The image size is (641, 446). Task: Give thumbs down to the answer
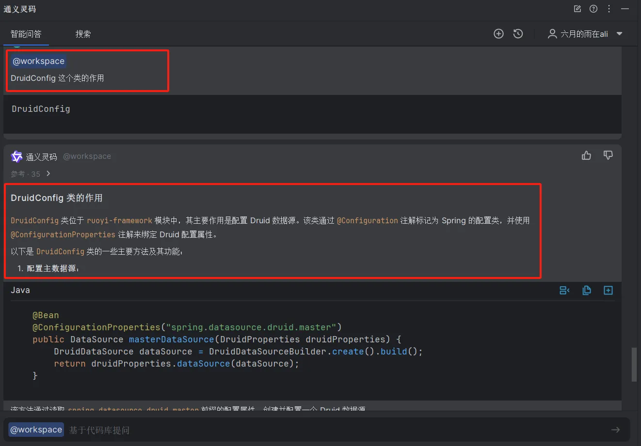(608, 155)
